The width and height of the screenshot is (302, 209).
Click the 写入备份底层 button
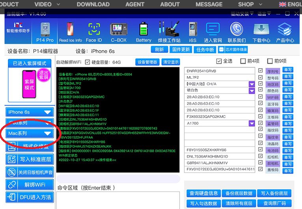(274, 193)
